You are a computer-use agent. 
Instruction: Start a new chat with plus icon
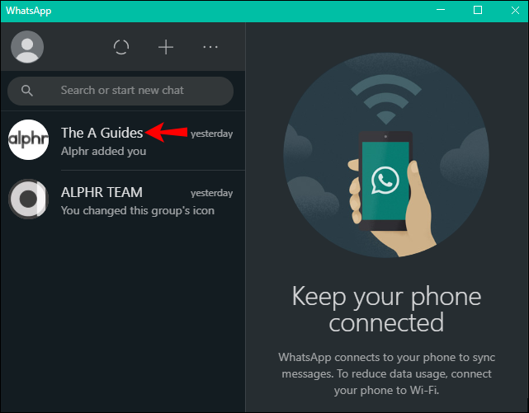click(x=166, y=47)
